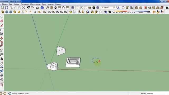169x95 pixels.
Task: Select the Zoom Extents tool
Action: click(x=2, y=67)
